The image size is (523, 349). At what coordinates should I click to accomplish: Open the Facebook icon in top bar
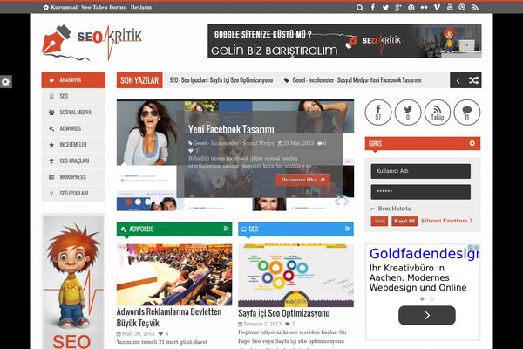point(372,7)
